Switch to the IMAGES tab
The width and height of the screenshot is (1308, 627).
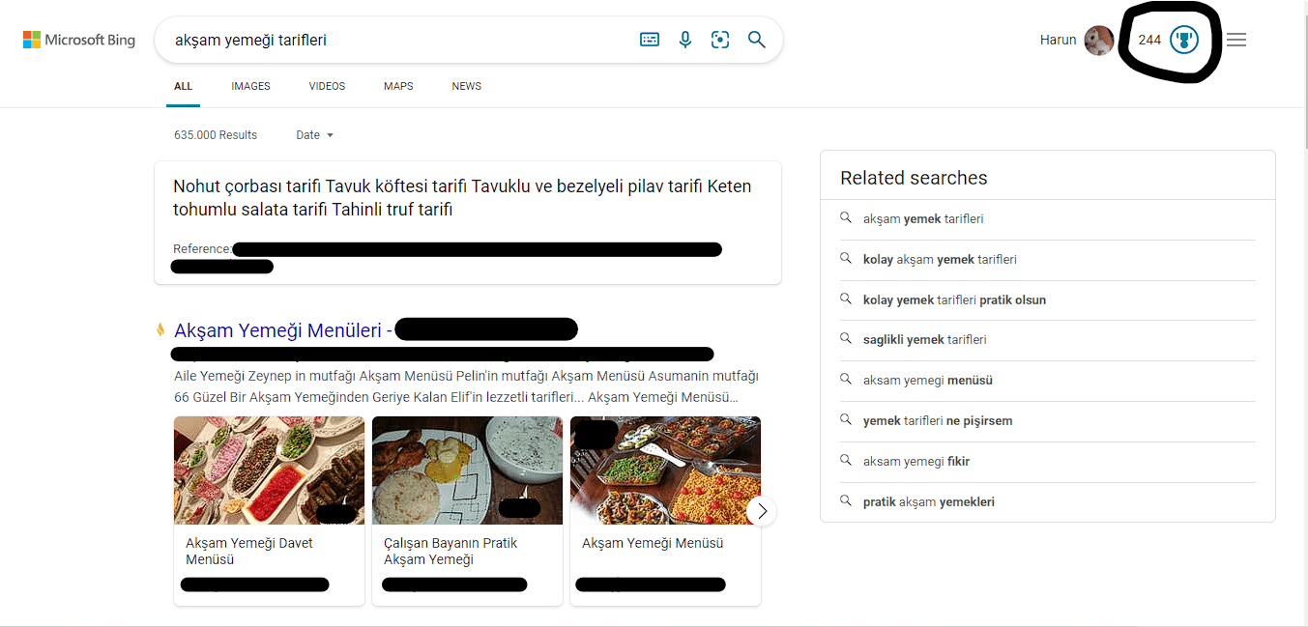click(x=250, y=86)
